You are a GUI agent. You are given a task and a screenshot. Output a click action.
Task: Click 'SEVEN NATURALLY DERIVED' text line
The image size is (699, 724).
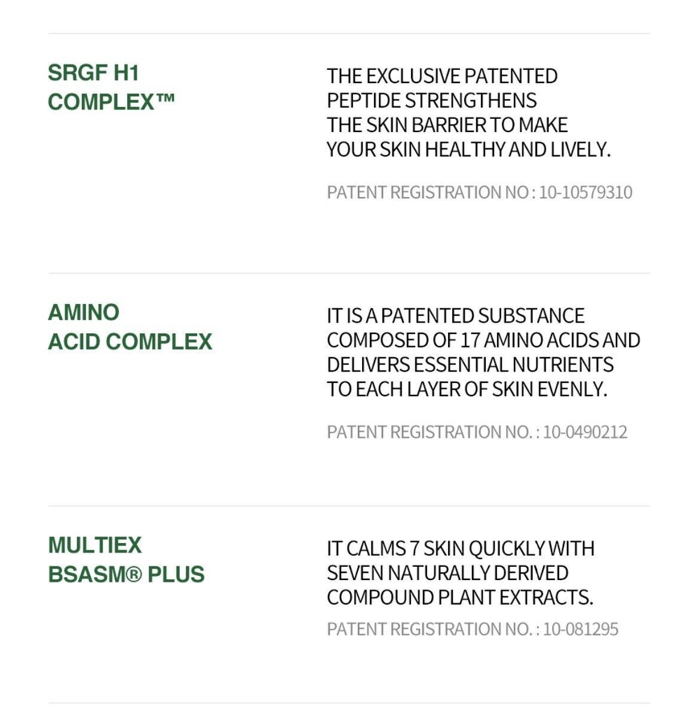(447, 572)
